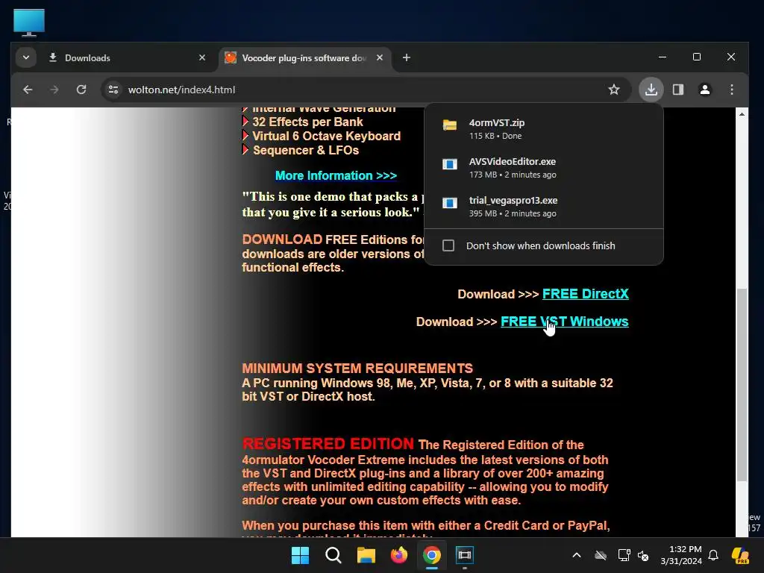Open the film strip app in taskbar
Viewport: 764px width, 573px height.
[x=465, y=555]
